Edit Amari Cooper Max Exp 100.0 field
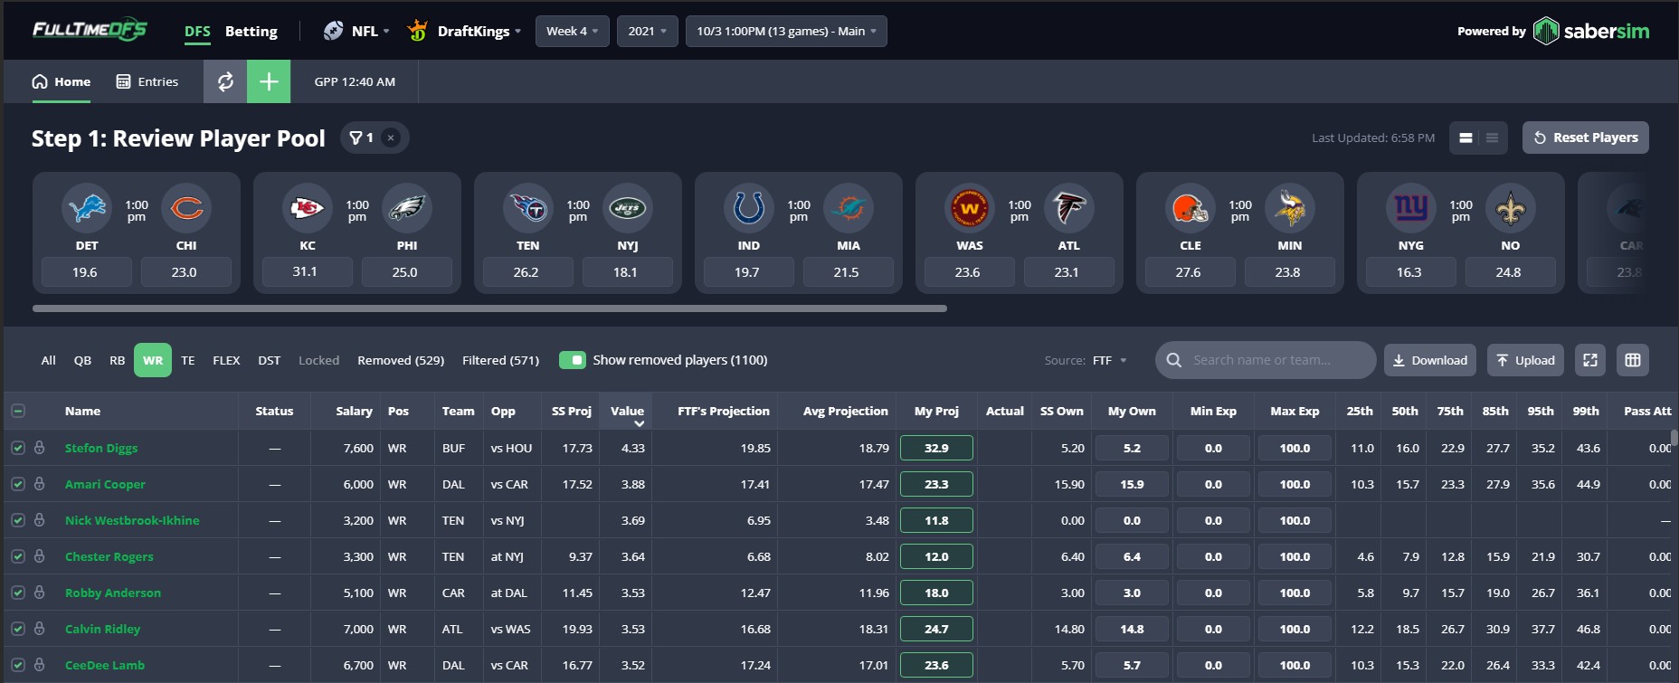Image resolution: width=1679 pixels, height=683 pixels. click(x=1295, y=484)
